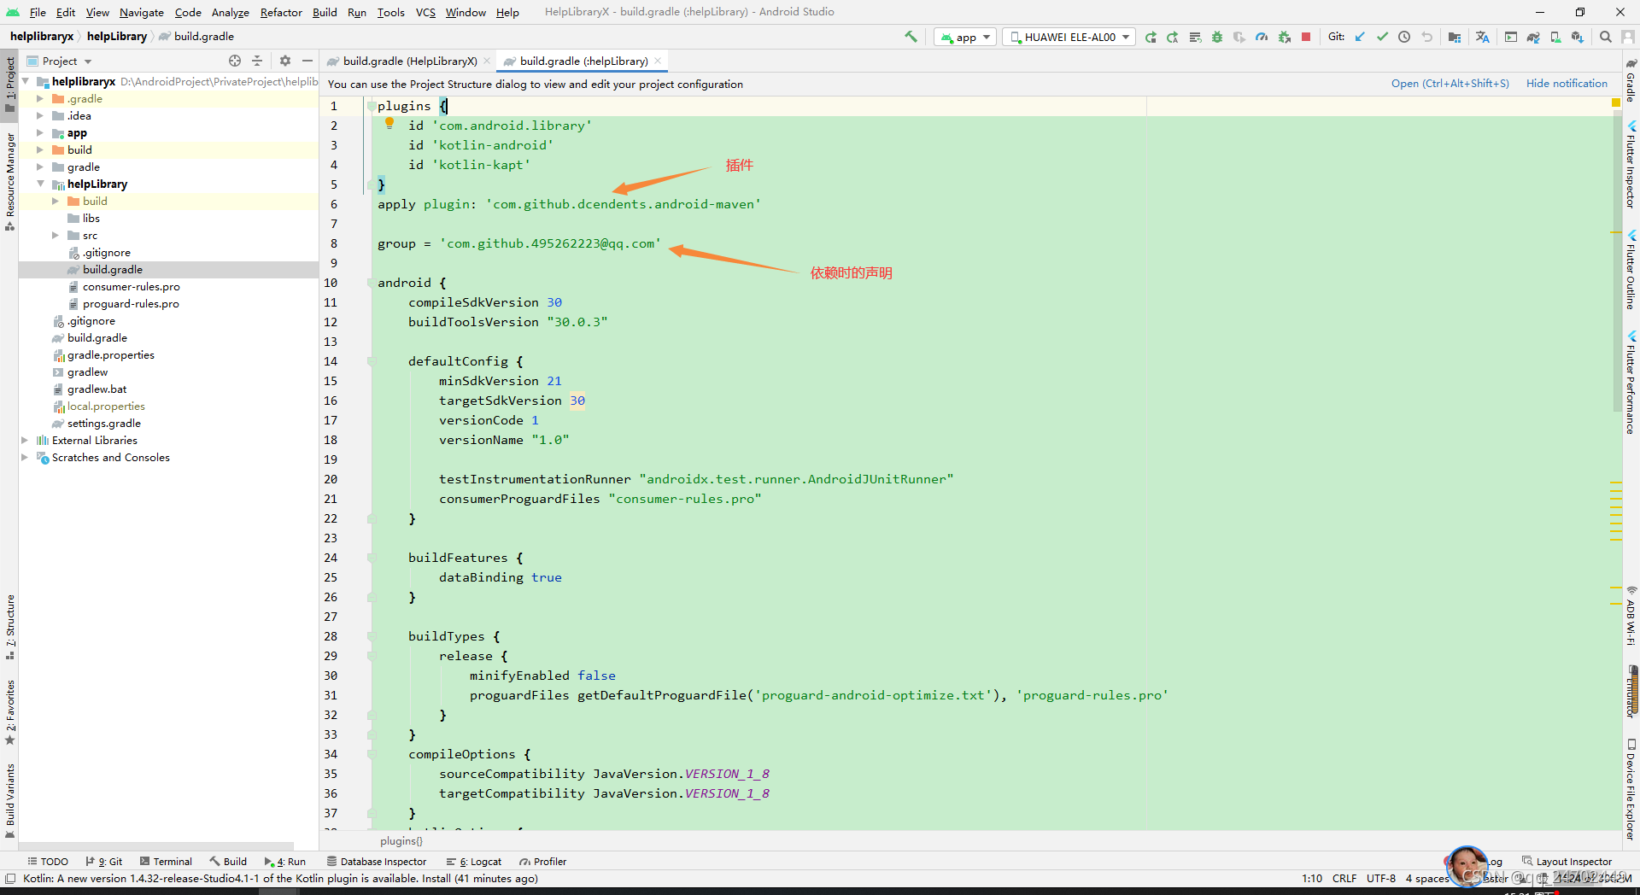Click the Hide notification link
Screen dimensions: 1640x895
[1567, 84]
